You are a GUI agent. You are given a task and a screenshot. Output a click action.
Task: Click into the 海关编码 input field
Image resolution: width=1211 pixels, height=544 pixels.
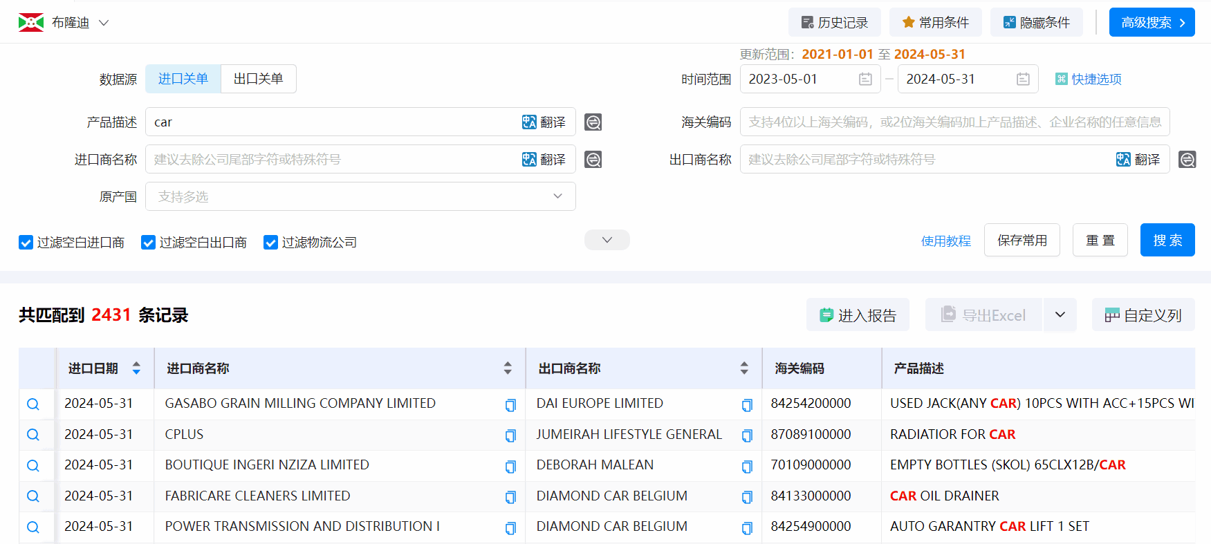tap(954, 122)
